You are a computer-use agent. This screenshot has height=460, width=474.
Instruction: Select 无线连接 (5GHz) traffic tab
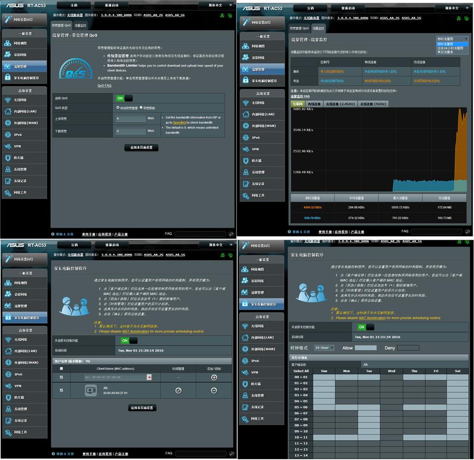373,104
